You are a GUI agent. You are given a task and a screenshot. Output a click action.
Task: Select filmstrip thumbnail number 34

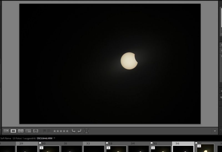click(x=138, y=149)
